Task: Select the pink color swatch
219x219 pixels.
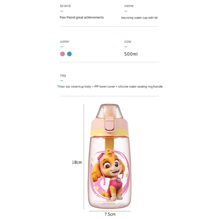Action: tap(62, 54)
